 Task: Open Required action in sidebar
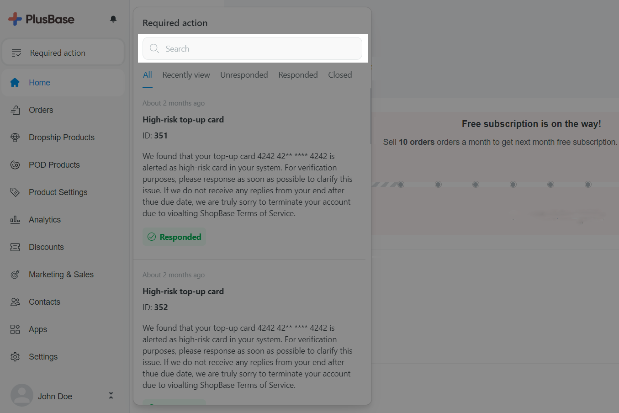[x=63, y=52]
